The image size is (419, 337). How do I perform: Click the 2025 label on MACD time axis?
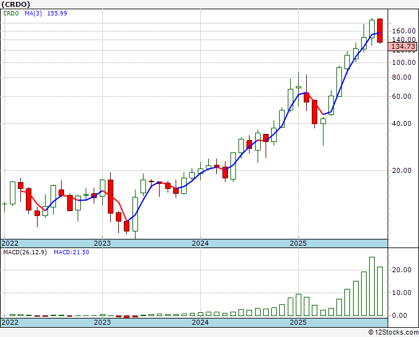tap(298, 322)
